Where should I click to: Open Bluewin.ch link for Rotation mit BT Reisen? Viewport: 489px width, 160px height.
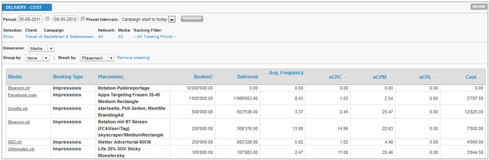click(19, 122)
